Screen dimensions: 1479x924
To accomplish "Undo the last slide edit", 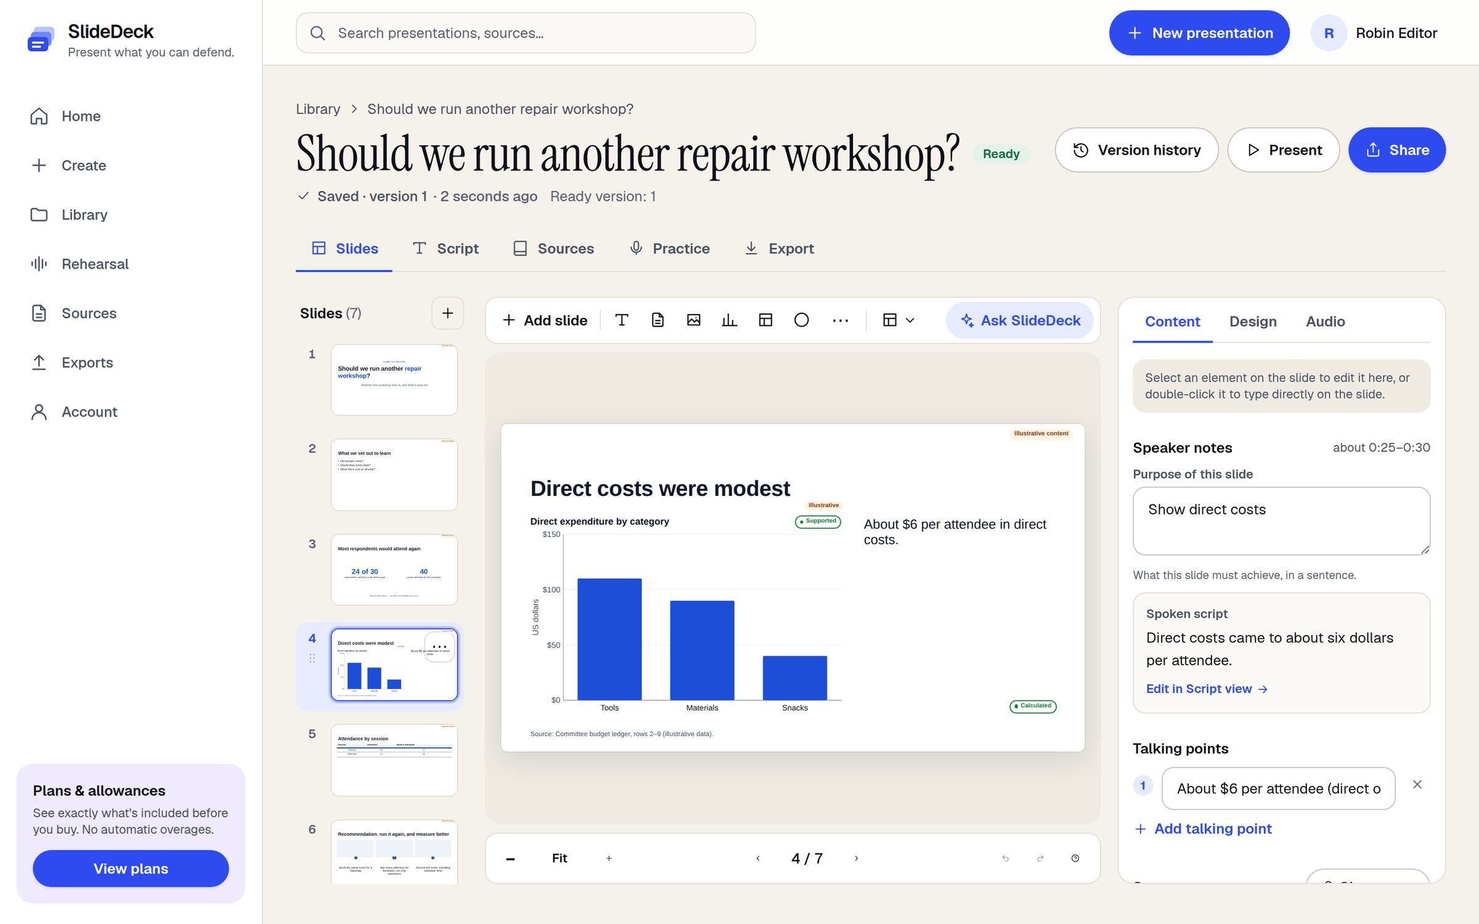I will point(1005,859).
